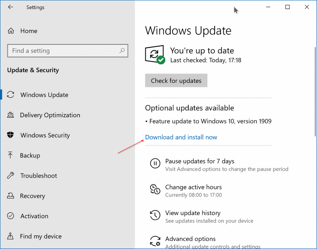Open the Recovery section
Viewport: 317px width, 249px height.
pyautogui.click(x=33, y=196)
